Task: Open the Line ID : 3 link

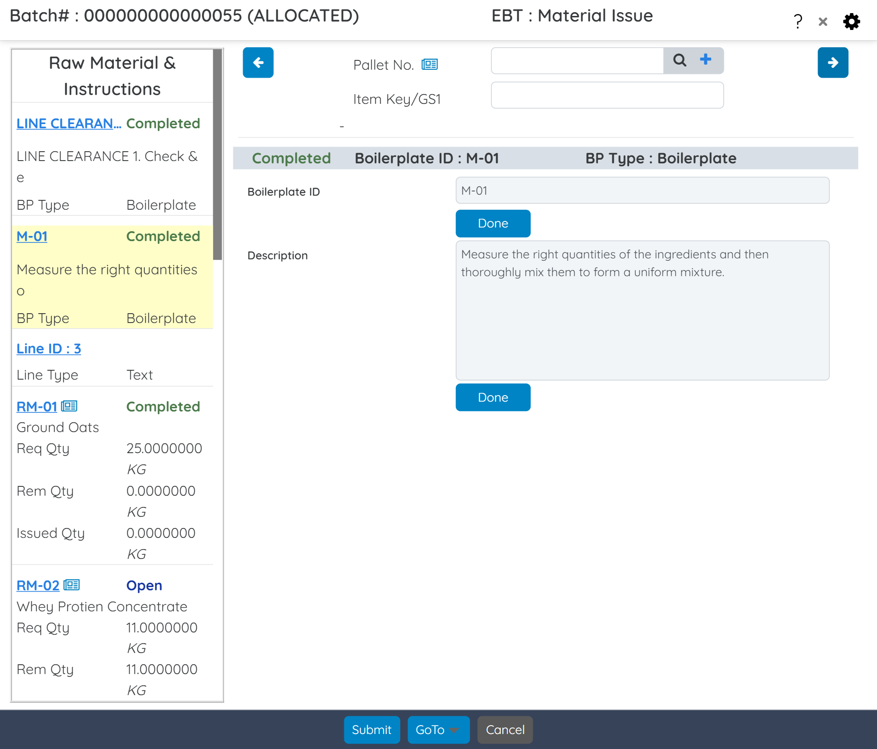Action: pyautogui.click(x=49, y=349)
